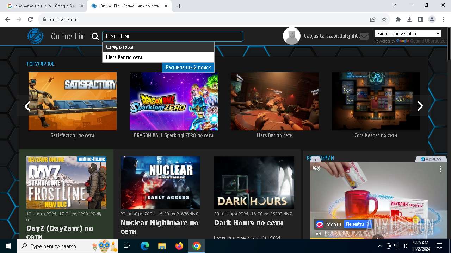Open Liars Bar table scene thumbnail
Screen dimensions: 451x253
(x=275, y=101)
